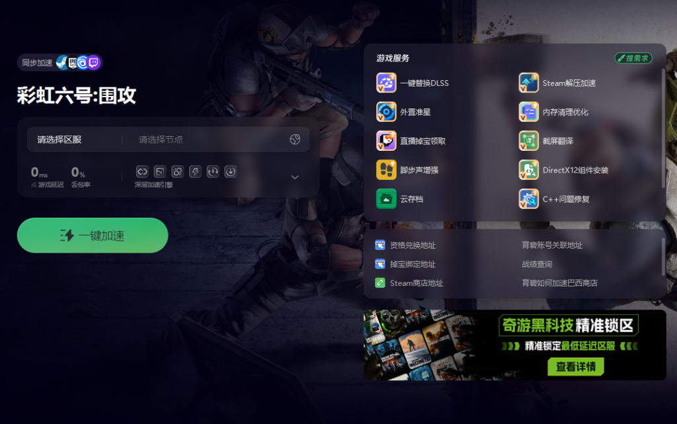The image size is (677, 424).
Task: Open the Steam解压加速 icon
Action: (x=528, y=83)
